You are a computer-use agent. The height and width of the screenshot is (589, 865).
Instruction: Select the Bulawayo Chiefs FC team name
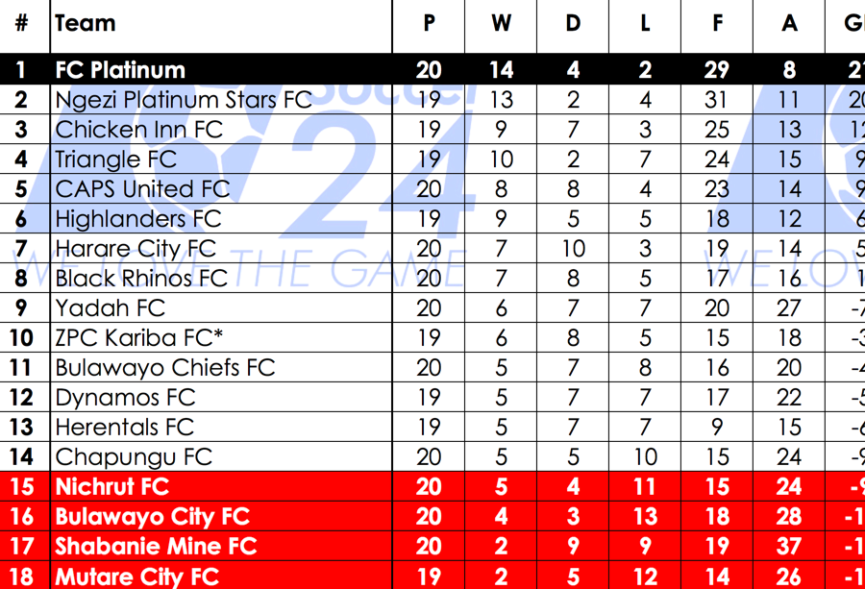tap(165, 368)
